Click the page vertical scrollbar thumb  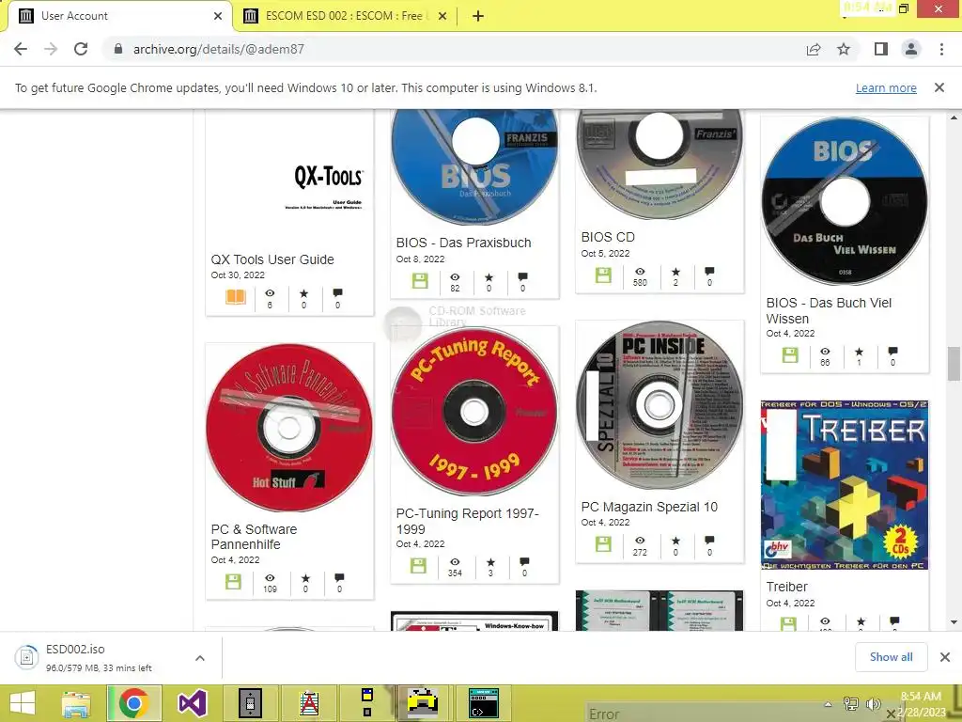coord(954,364)
